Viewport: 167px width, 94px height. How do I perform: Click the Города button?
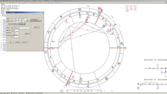pyautogui.click(x=27, y=33)
